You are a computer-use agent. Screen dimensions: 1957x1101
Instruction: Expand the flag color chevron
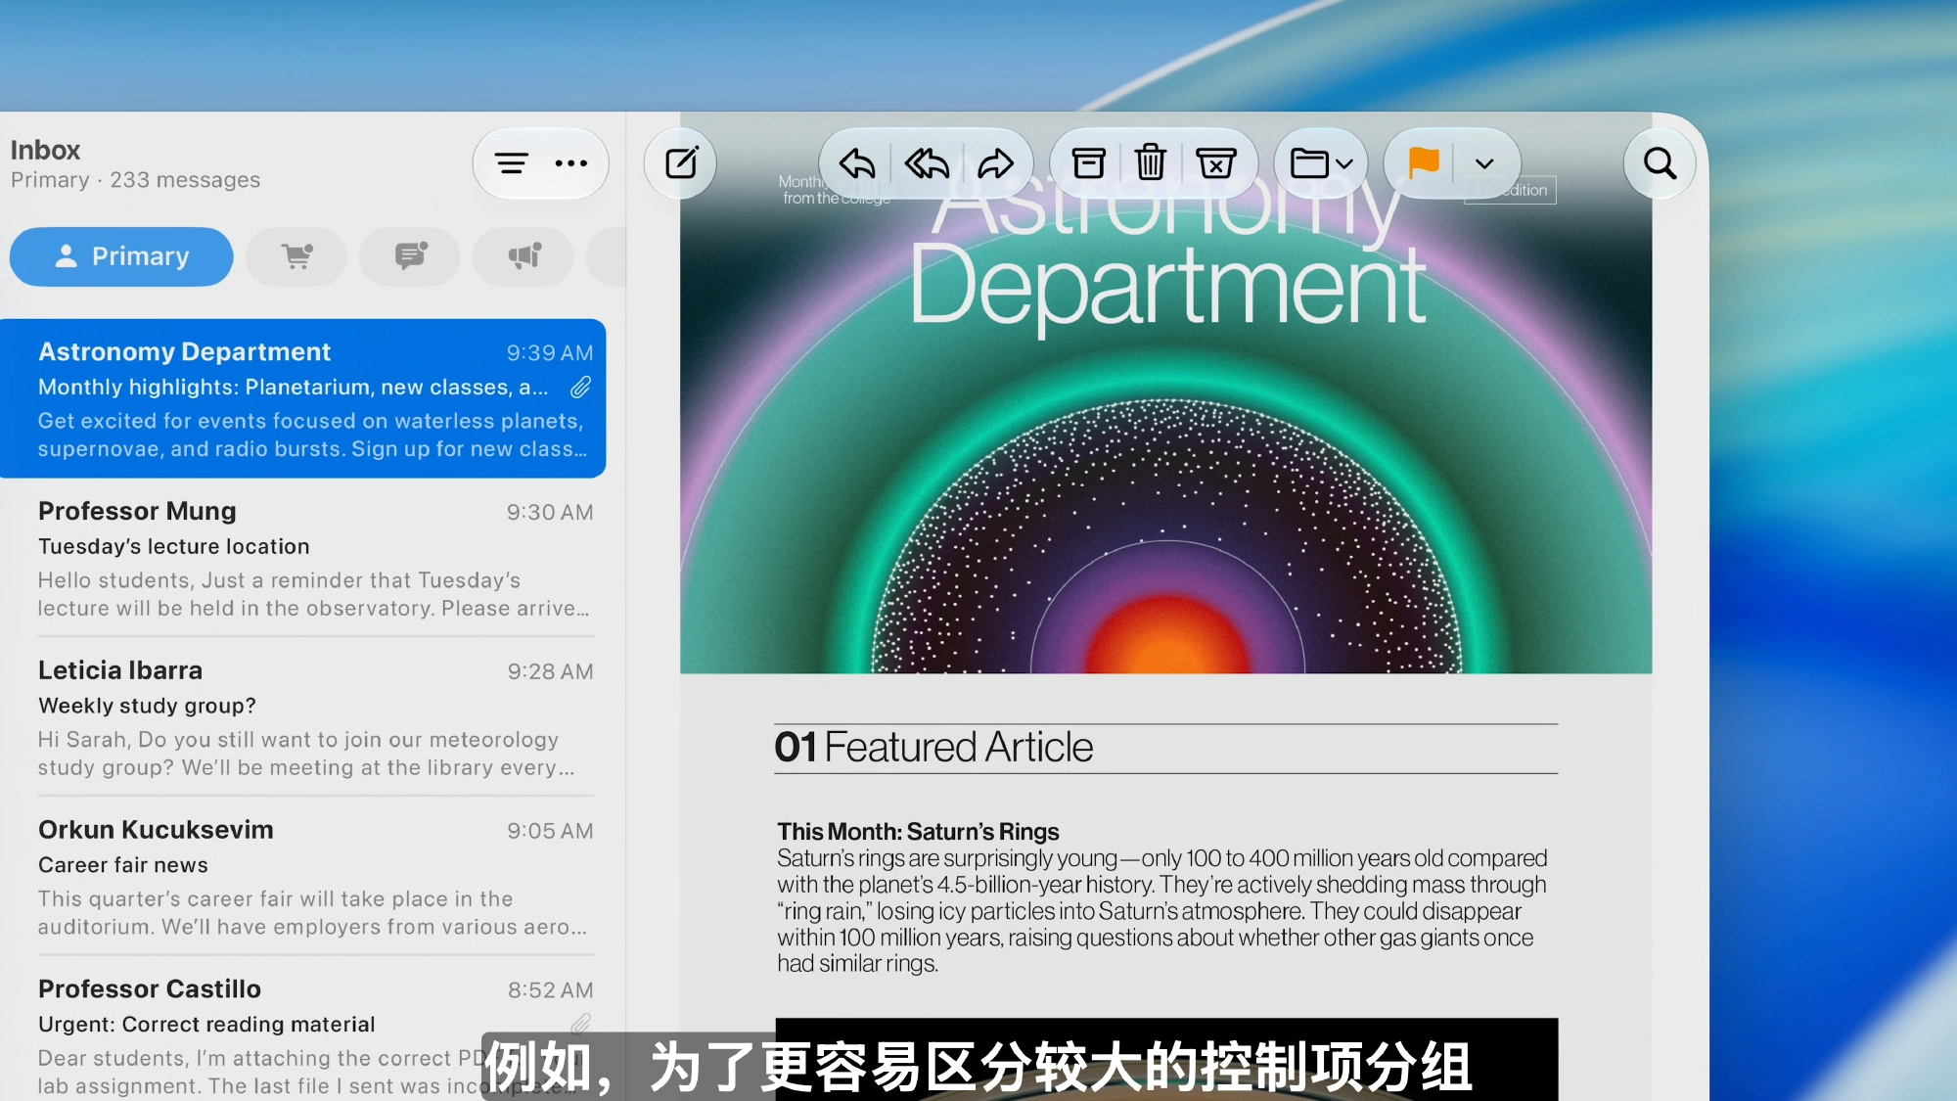pyautogui.click(x=1484, y=163)
